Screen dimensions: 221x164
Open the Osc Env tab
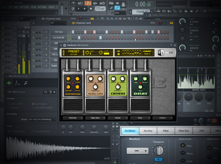coord(147,130)
